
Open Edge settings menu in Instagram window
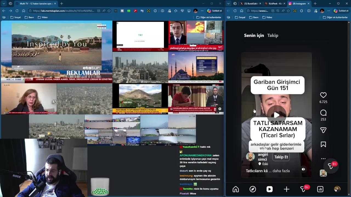coord(329,11)
